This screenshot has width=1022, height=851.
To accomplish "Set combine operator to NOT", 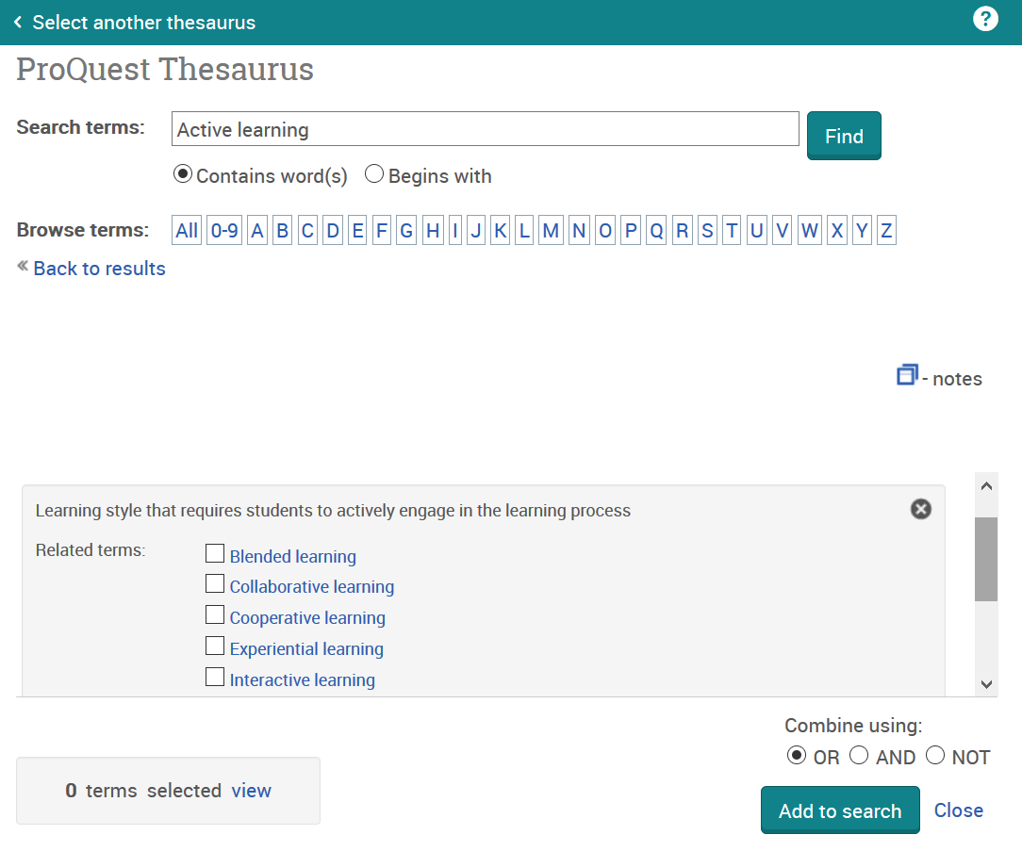I will point(935,756).
